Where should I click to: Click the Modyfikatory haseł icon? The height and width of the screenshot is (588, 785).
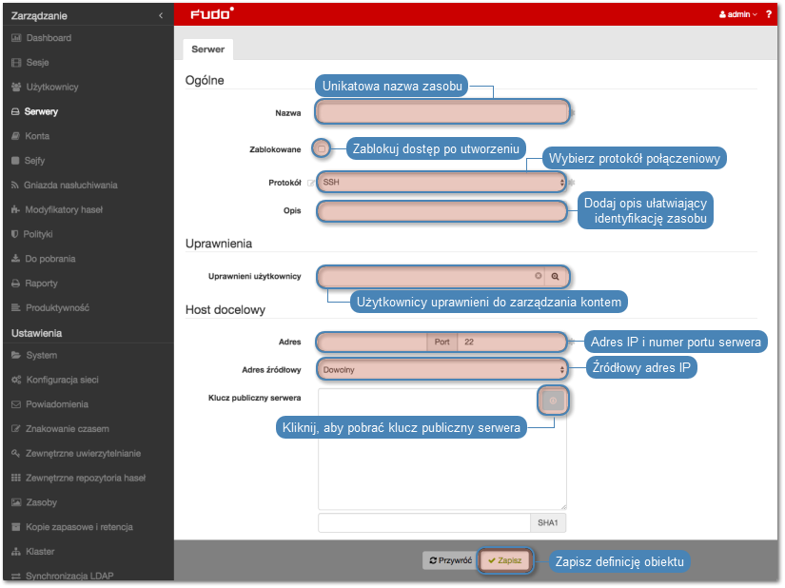(x=15, y=209)
